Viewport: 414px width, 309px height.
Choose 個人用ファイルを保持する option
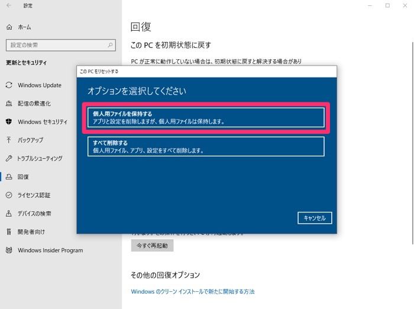[206, 118]
